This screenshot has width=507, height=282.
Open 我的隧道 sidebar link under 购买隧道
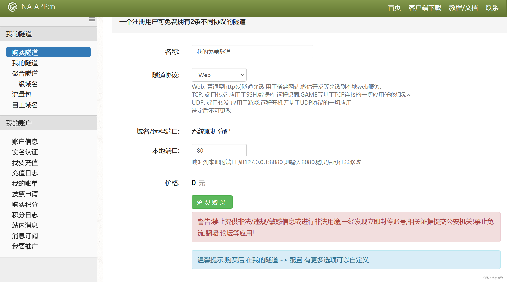(x=25, y=63)
